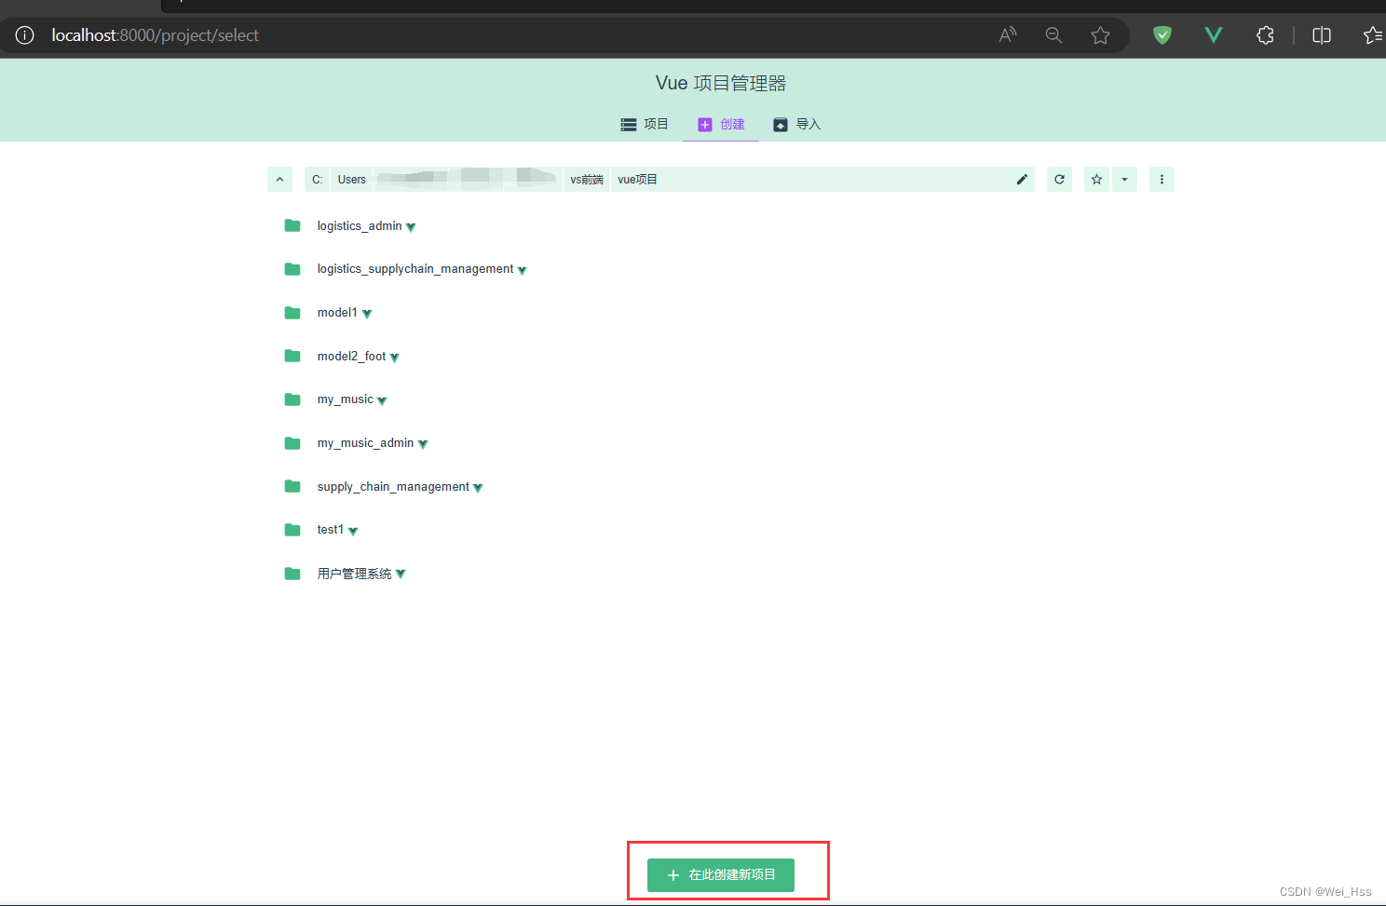The image size is (1386, 906).
Task: Open the model1 folder
Action: 336,313
